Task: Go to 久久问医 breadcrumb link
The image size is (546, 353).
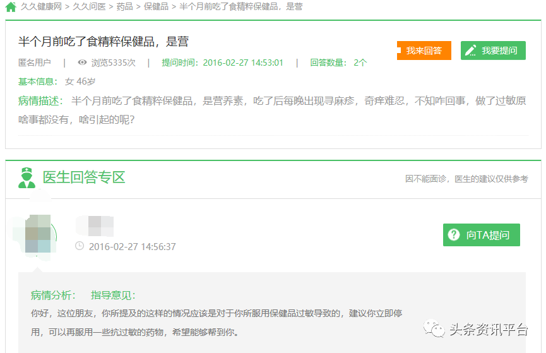Action: coord(89,6)
